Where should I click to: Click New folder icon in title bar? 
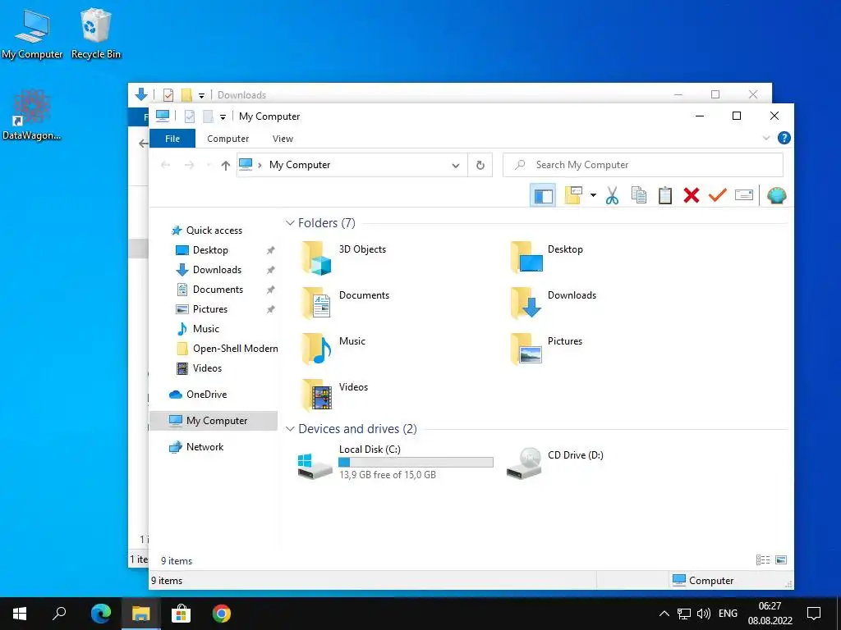tap(208, 116)
